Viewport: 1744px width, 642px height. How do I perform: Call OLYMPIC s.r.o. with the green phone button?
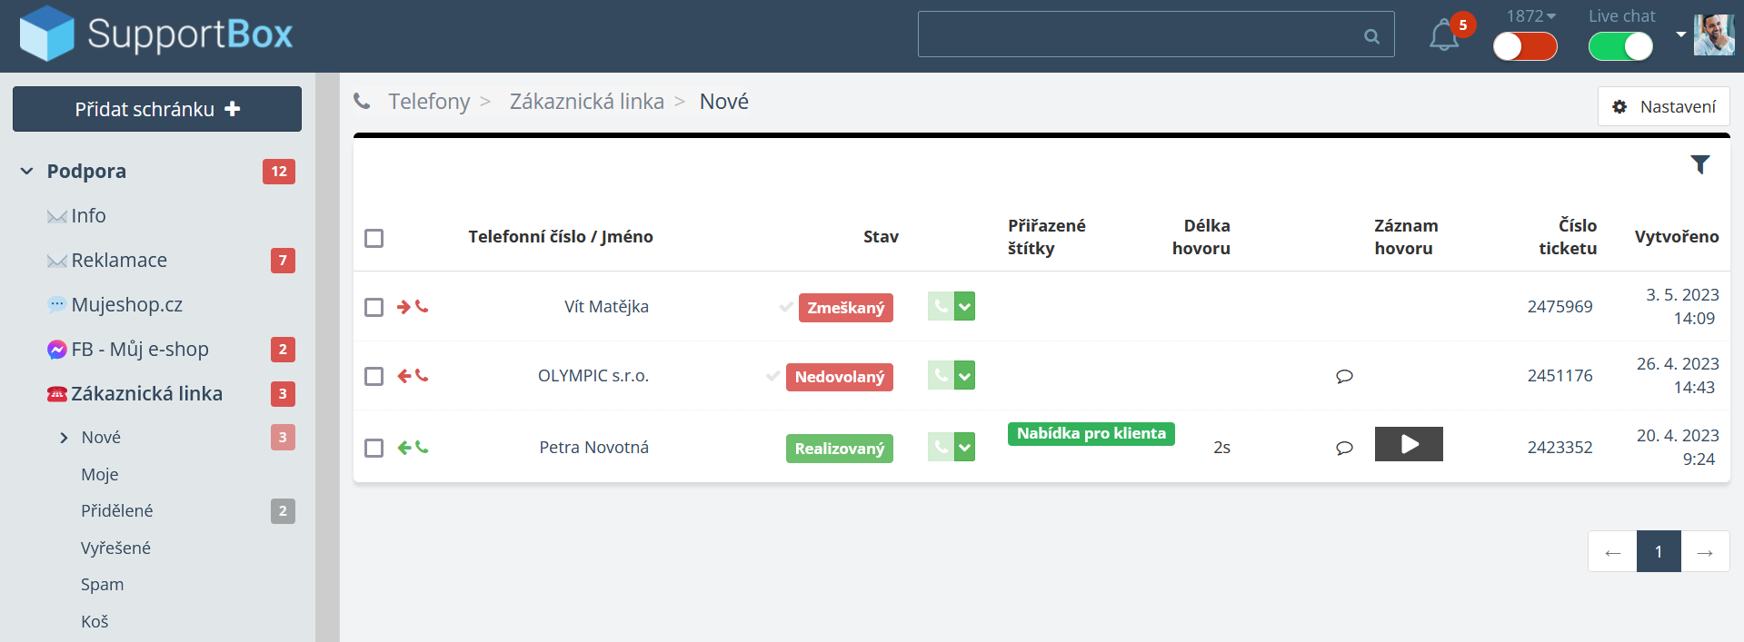941,375
